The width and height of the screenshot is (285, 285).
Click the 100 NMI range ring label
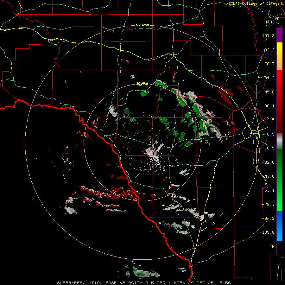(x=142, y=25)
